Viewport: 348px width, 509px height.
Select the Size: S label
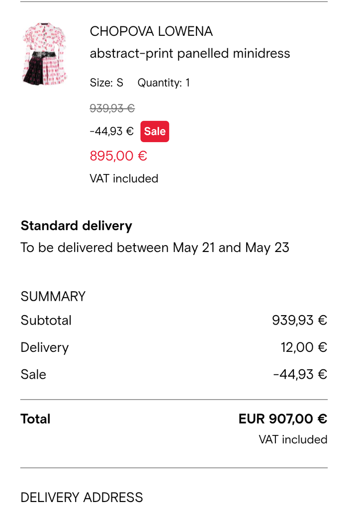click(x=106, y=83)
